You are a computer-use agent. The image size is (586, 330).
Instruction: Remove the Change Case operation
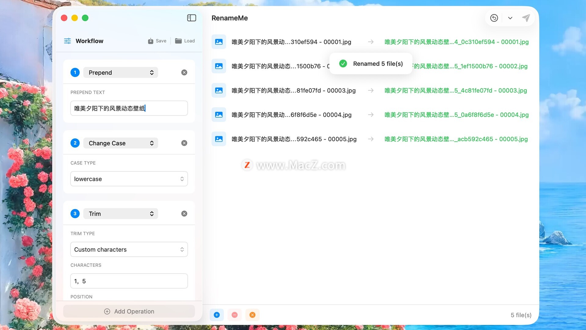(184, 143)
